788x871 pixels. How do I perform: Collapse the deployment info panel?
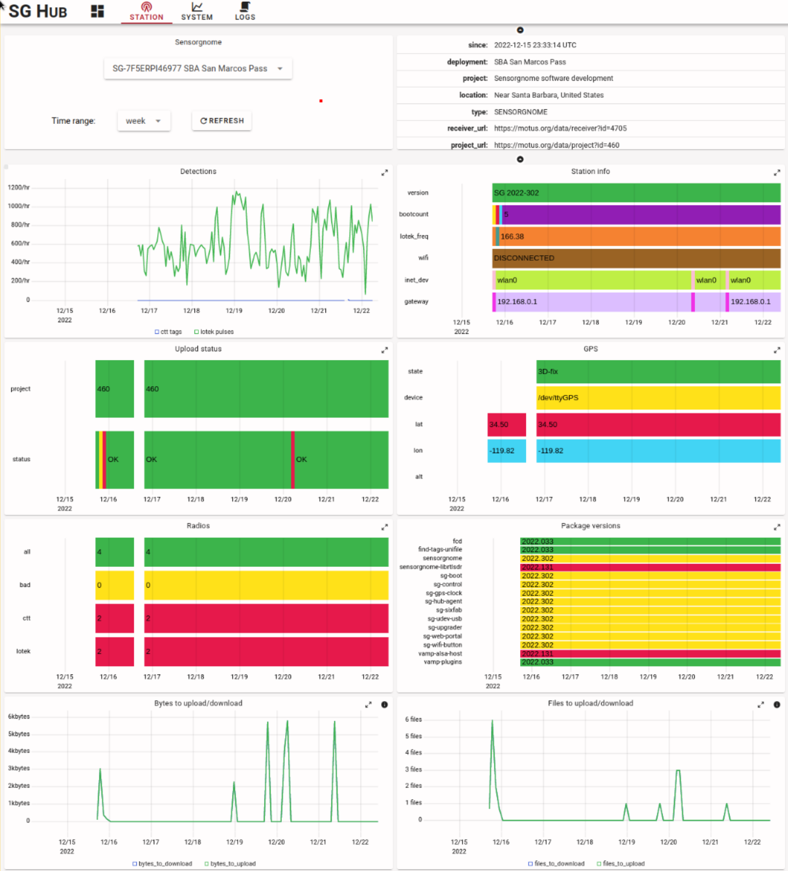[520, 30]
